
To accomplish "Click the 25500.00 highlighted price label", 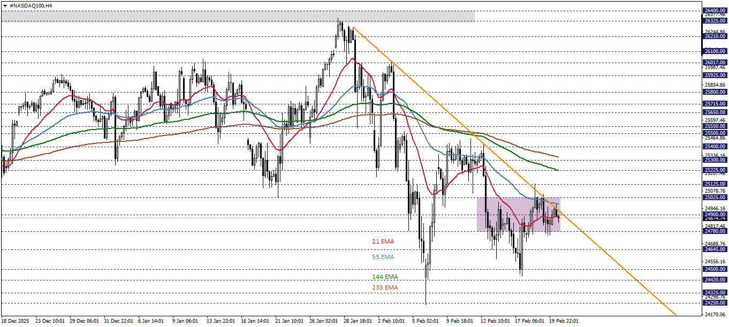I will coord(714,132).
